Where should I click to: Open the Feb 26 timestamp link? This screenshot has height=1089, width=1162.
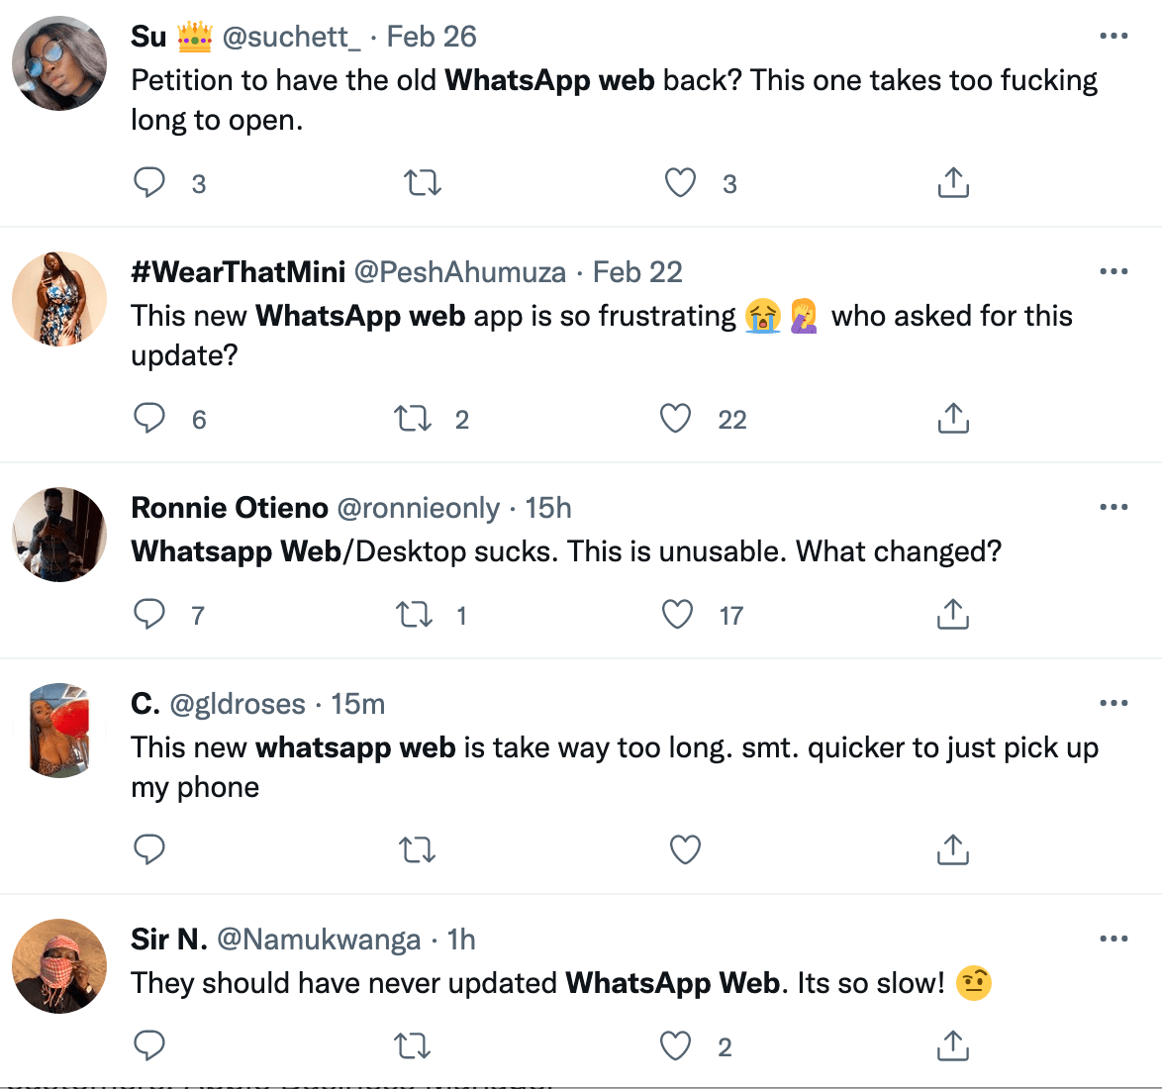tap(433, 36)
